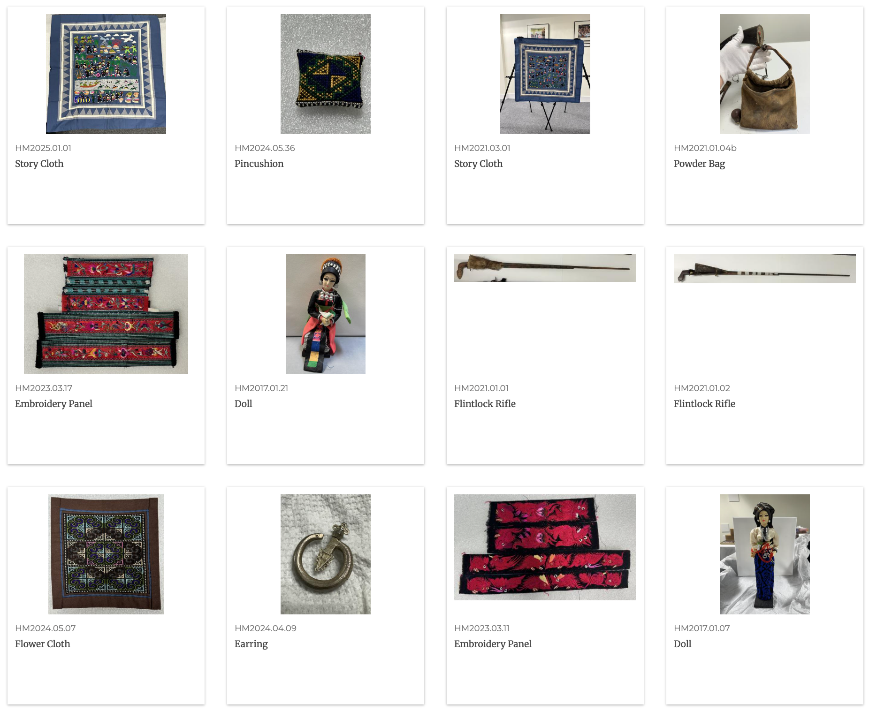Open the HM2023.03.17 Embroidery Panel image

[106, 314]
